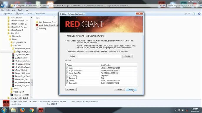Click the Open toolbar button

[x=20, y=14]
